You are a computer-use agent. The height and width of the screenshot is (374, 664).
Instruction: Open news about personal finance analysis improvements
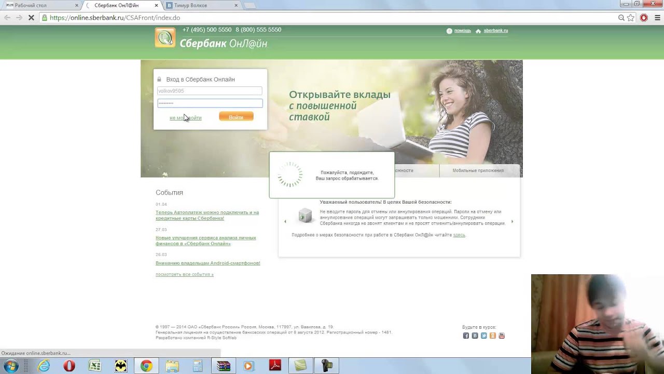tap(206, 241)
